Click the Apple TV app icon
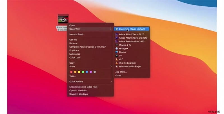The width and height of the screenshot is (224, 114). (x=117, y=56)
